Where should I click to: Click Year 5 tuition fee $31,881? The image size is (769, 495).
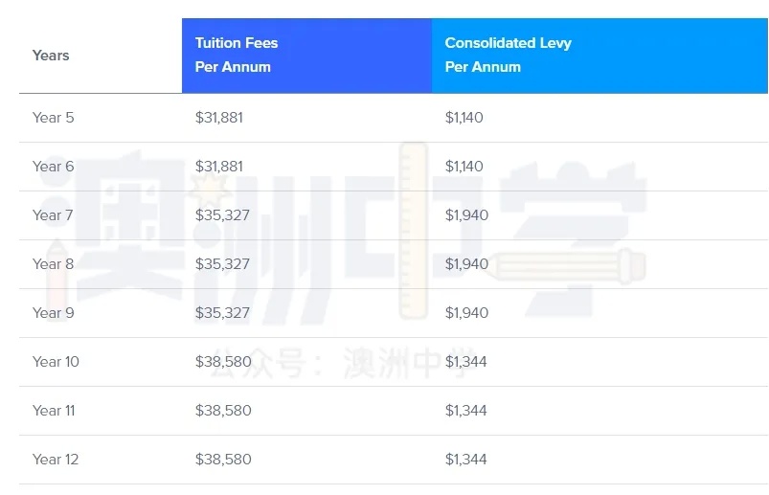pyautogui.click(x=219, y=118)
